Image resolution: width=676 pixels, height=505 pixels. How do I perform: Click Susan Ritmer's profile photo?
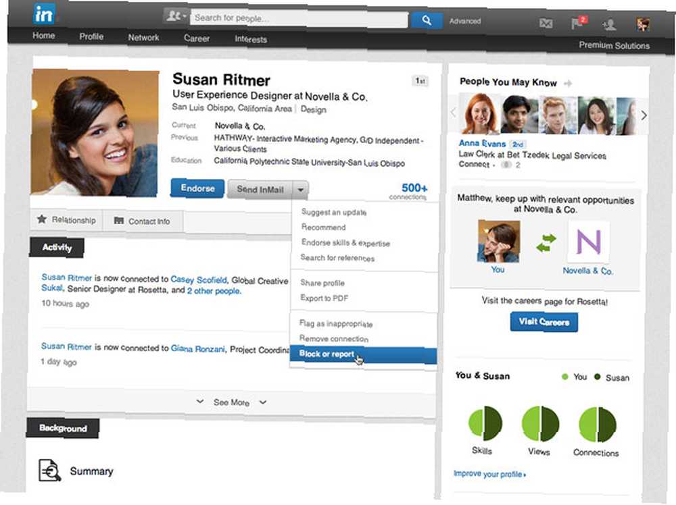pyautogui.click(x=95, y=132)
